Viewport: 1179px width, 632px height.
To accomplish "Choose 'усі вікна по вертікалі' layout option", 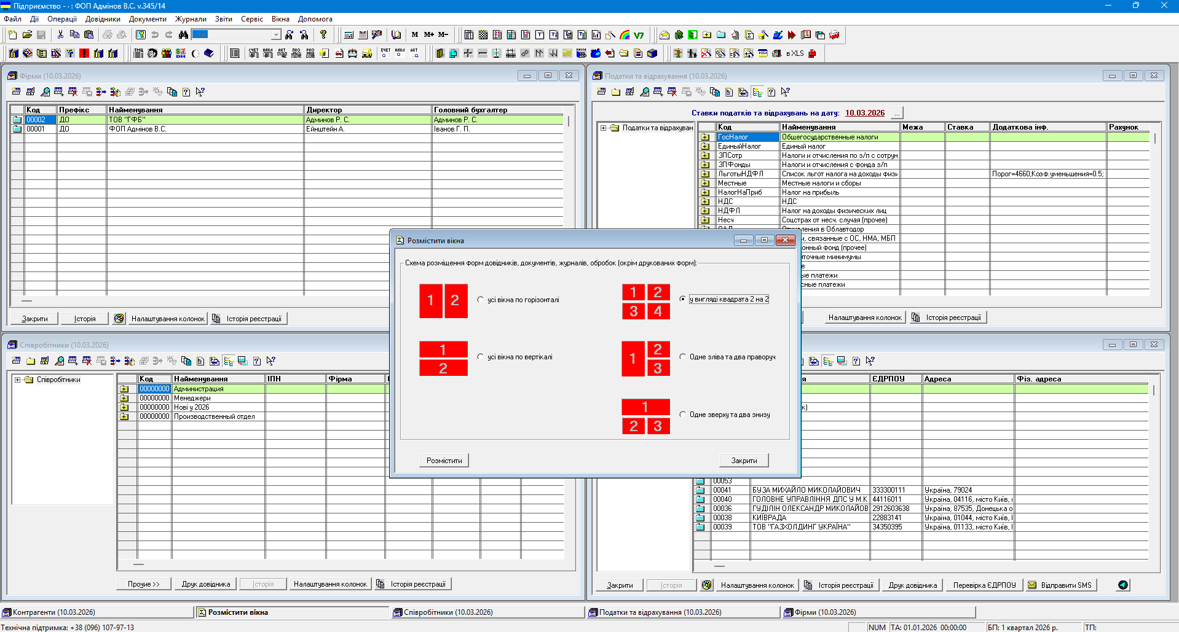I will point(481,357).
